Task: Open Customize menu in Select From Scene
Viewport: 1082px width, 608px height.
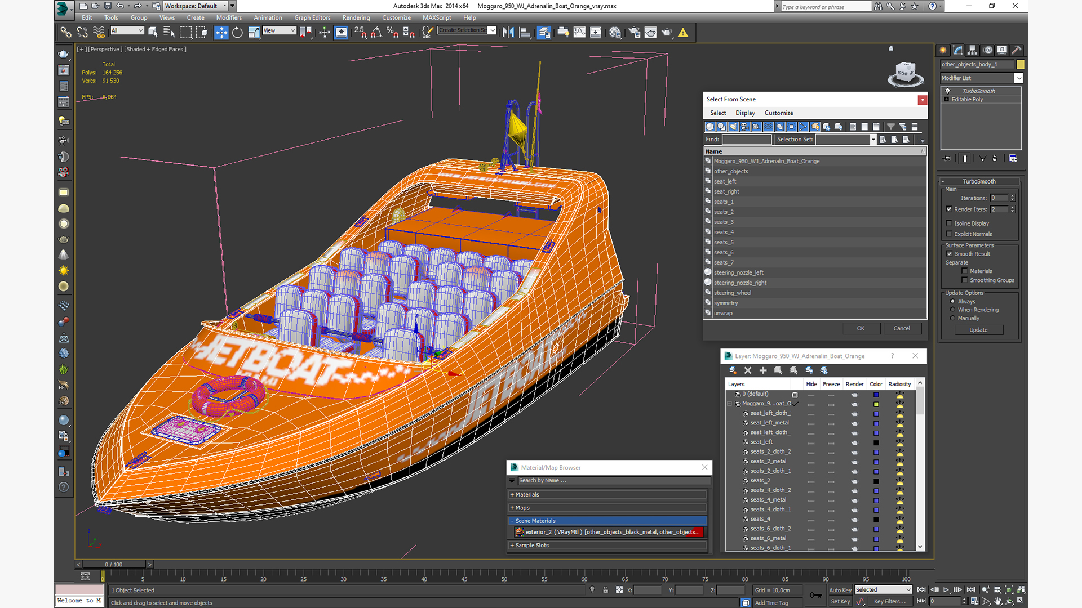Action: 779,113
